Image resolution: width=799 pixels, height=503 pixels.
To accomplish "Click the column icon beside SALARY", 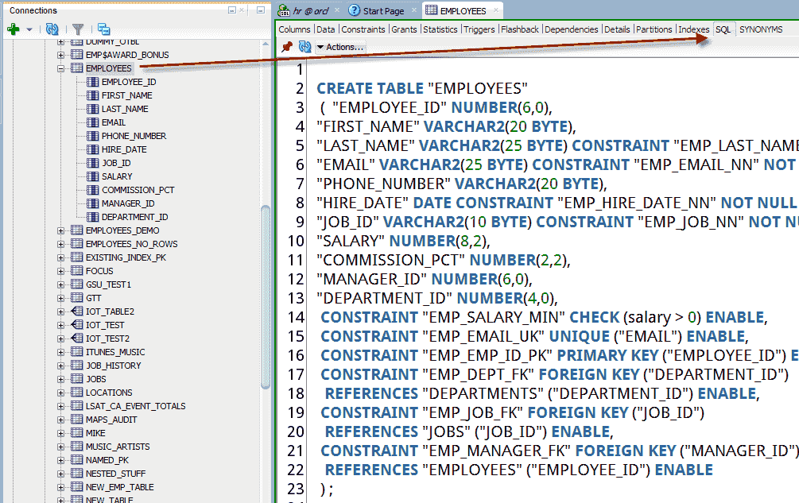I will click(91, 176).
